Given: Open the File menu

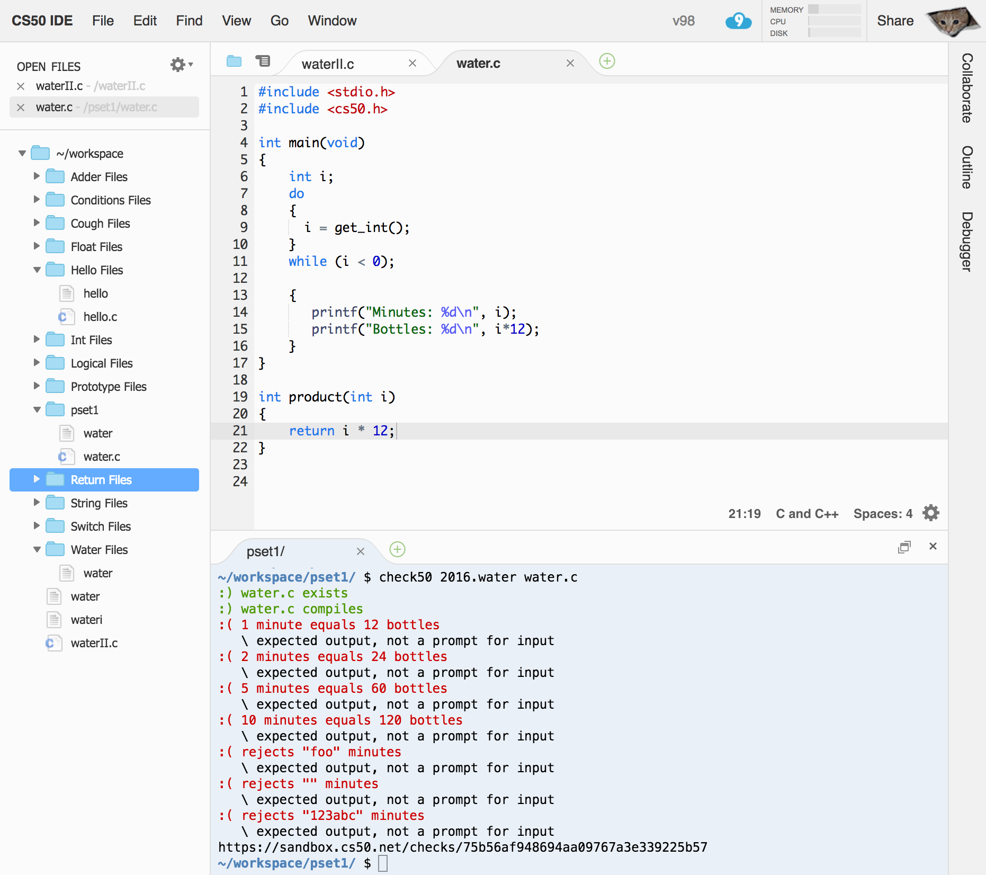Looking at the screenshot, I should pyautogui.click(x=103, y=21).
